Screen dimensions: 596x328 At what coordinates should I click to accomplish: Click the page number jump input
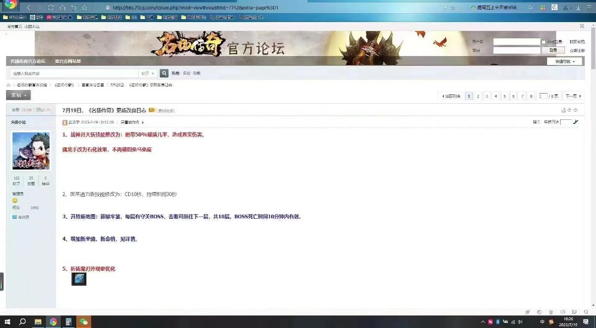[543, 96]
